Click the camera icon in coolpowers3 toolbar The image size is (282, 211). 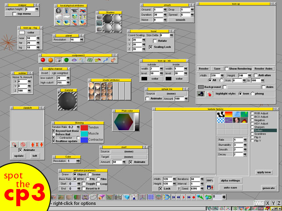[58, 60]
